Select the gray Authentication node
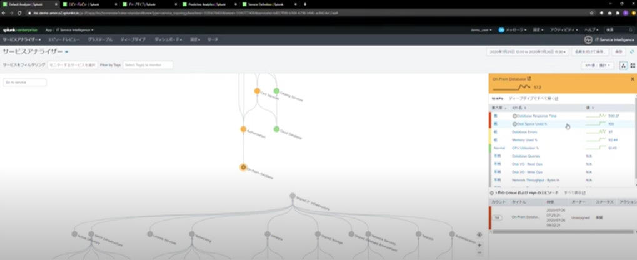The width and height of the screenshot is (637, 260). click(x=452, y=234)
